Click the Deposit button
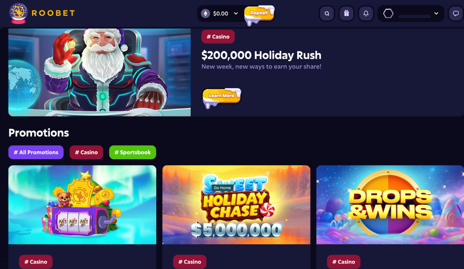 click(x=259, y=13)
